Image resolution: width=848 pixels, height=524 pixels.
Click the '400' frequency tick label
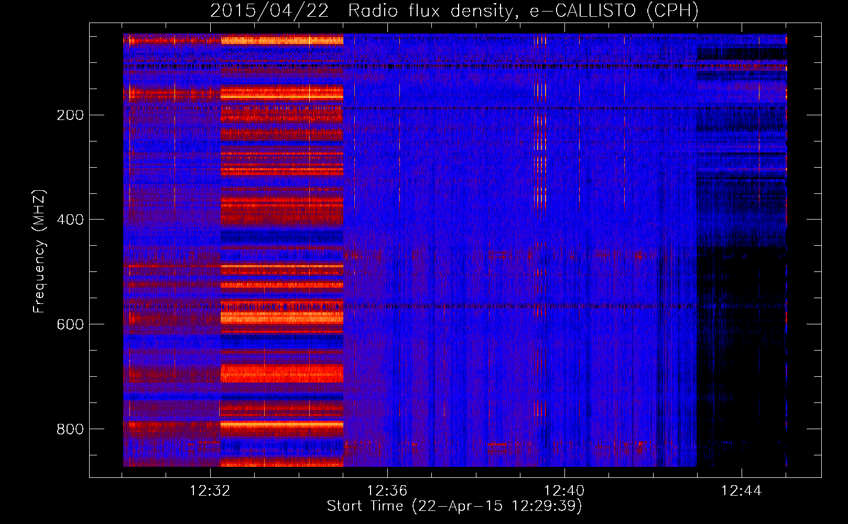(x=70, y=220)
